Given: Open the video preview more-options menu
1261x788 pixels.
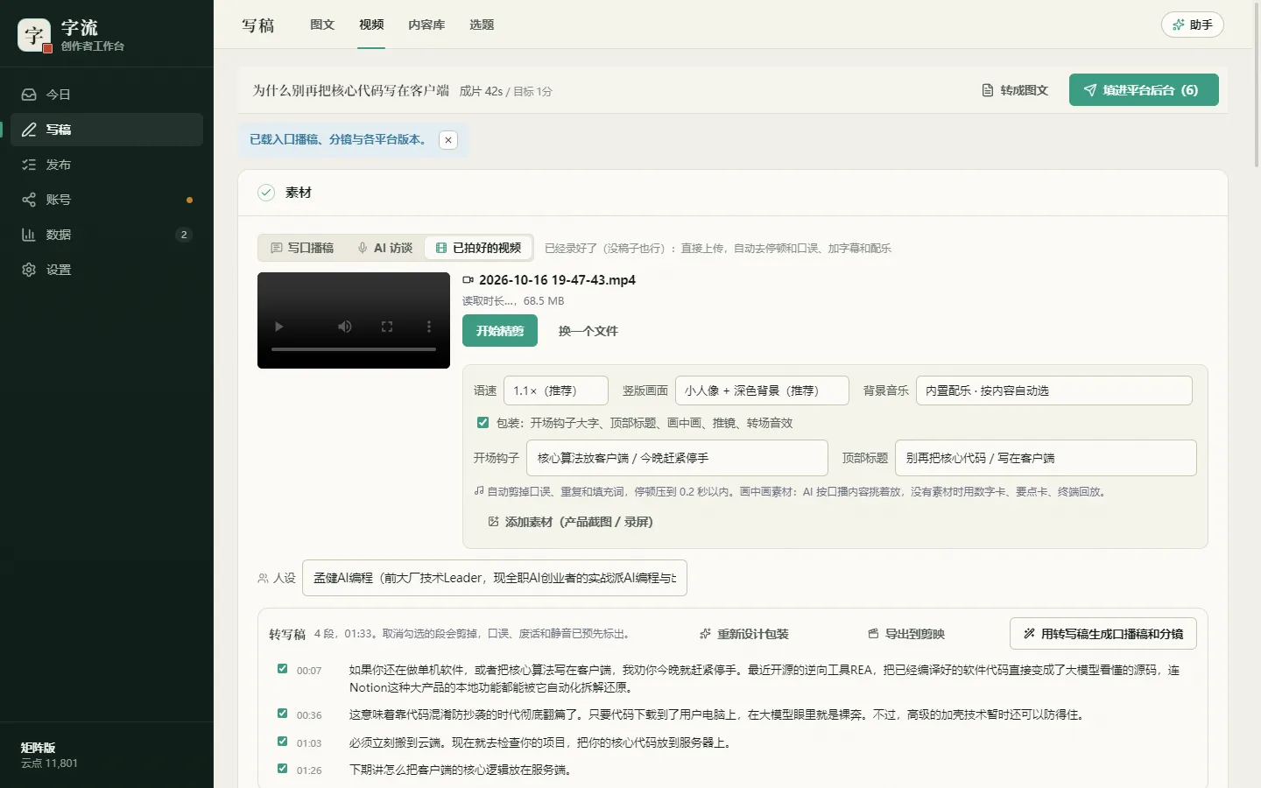Looking at the screenshot, I should click(x=429, y=327).
